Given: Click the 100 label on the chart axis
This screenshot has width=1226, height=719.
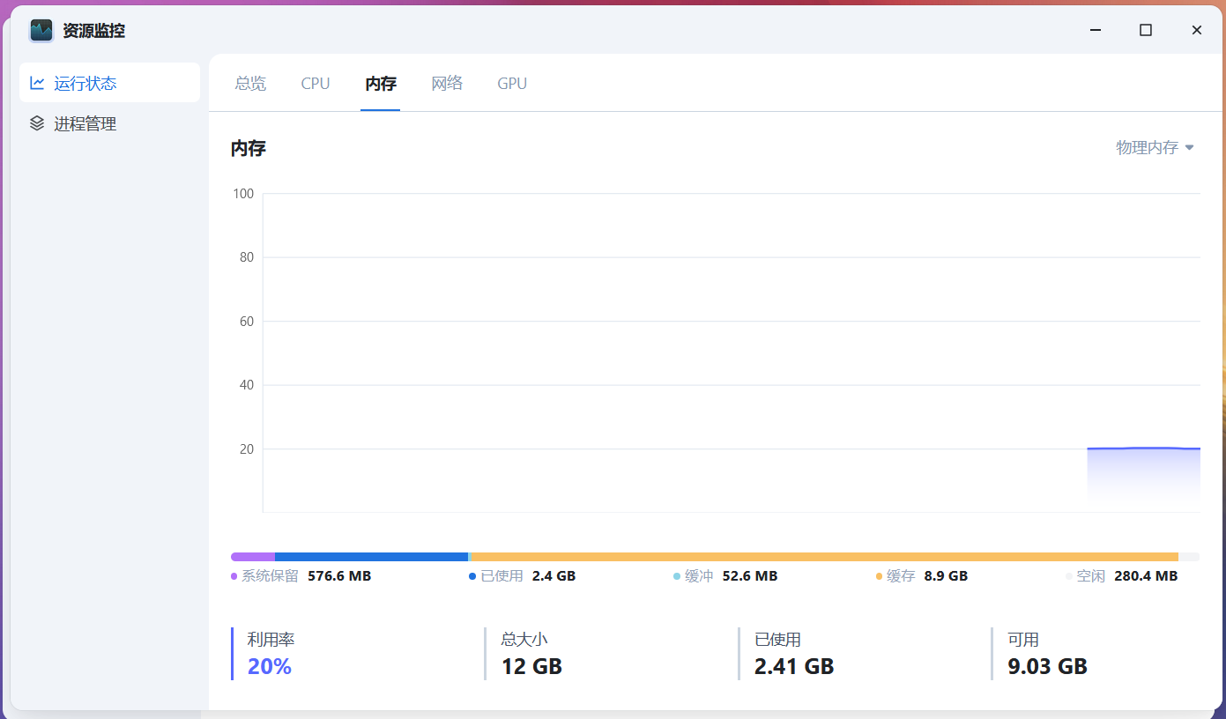Looking at the screenshot, I should [243, 194].
